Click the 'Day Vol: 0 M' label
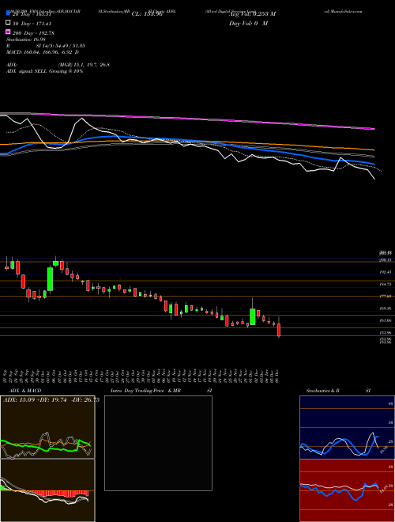 [x=248, y=24]
